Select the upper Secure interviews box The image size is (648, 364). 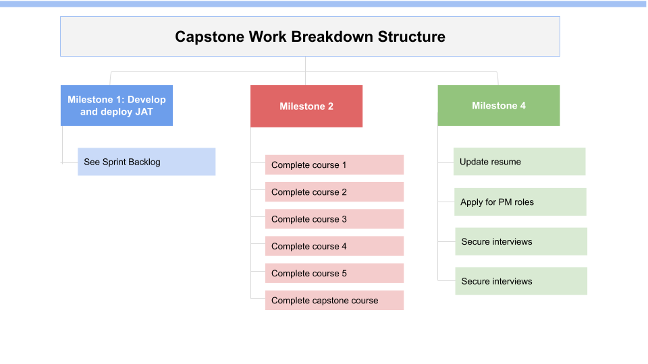pyautogui.click(x=520, y=241)
